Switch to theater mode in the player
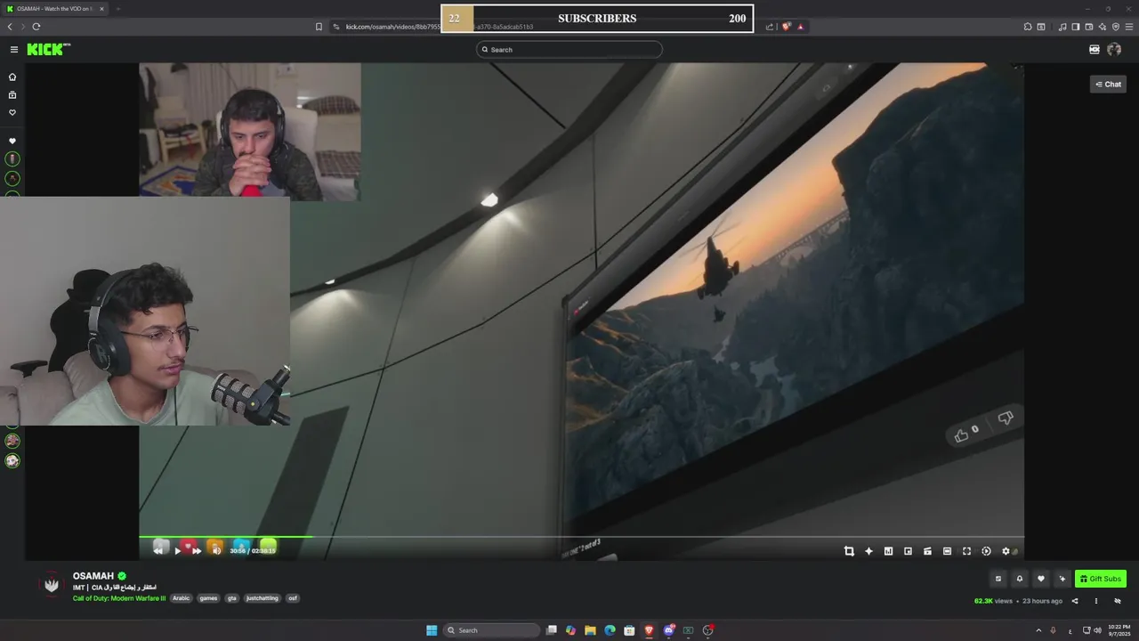1139x641 pixels. (x=947, y=551)
